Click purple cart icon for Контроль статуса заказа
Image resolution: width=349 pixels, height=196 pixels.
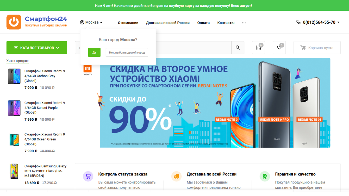(x=88, y=177)
